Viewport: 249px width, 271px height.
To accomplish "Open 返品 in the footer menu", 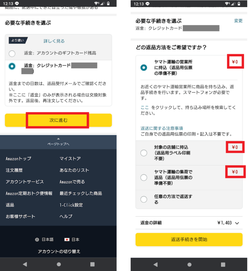I will pos(10,205).
